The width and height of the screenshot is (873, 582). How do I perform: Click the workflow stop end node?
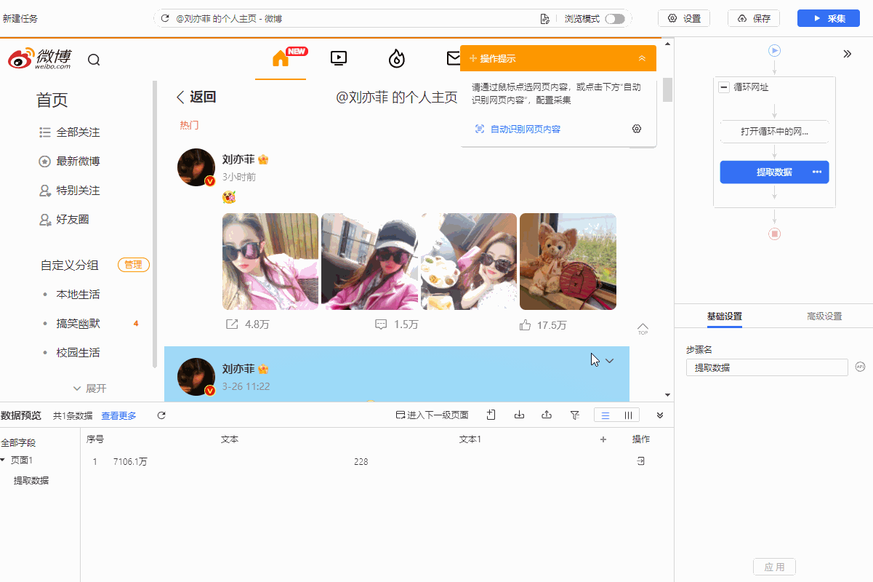coord(775,234)
